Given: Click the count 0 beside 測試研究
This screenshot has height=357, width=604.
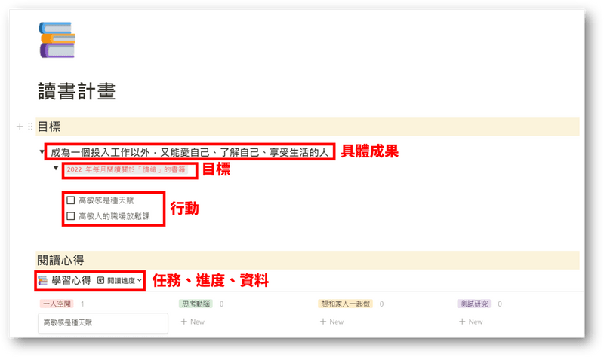Looking at the screenshot, I should tap(500, 304).
